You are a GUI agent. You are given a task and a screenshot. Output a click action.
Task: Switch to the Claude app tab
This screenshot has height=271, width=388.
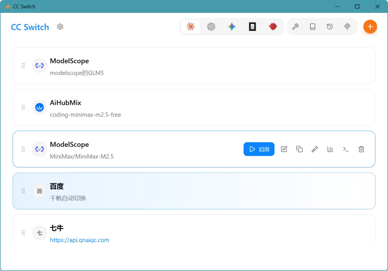coord(190,27)
